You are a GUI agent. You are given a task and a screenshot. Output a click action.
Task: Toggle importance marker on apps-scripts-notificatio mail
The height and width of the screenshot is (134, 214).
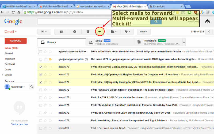point(50,51)
